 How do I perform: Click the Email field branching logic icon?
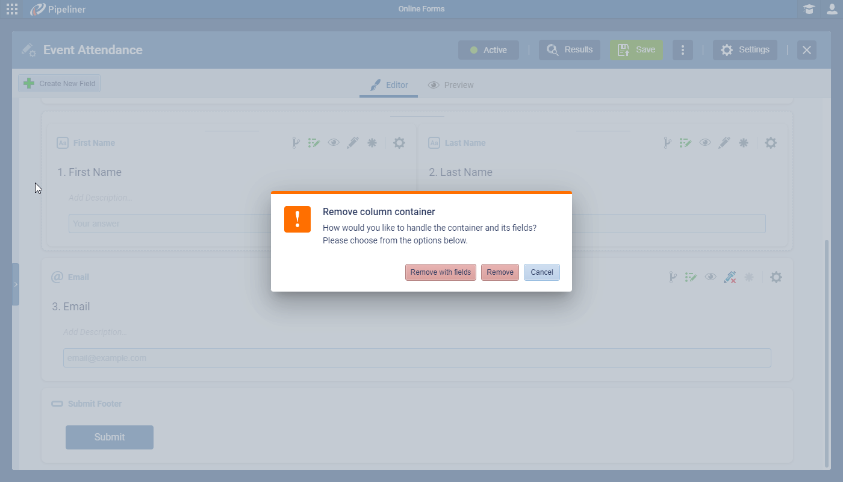point(673,277)
